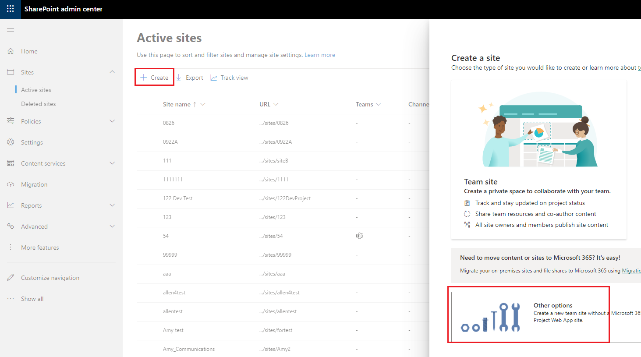Click the Teams icon in row 54
The image size is (641, 357).
pos(359,236)
